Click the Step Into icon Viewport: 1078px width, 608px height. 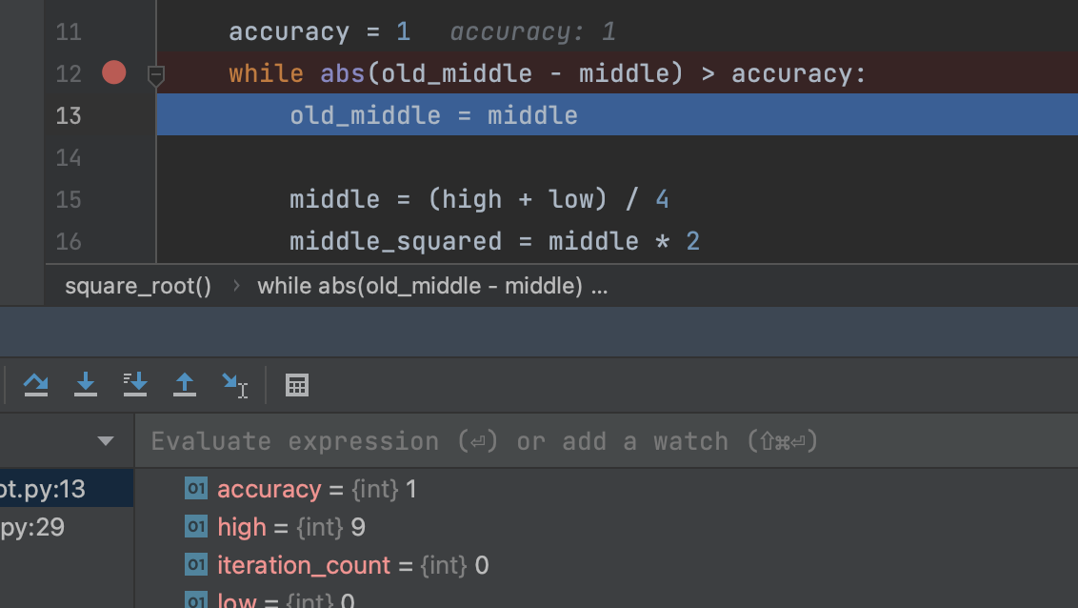86,384
